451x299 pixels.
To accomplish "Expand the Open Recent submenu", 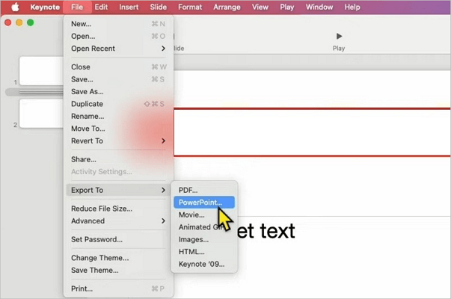I will coord(118,49).
